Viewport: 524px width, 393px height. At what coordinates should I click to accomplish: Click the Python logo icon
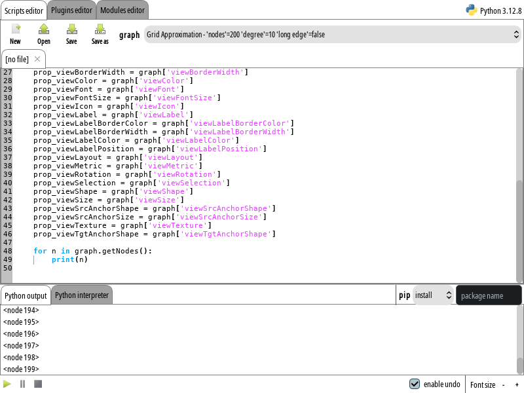(471, 10)
